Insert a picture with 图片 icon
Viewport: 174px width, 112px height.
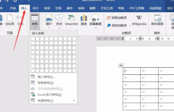click(x=49, y=18)
